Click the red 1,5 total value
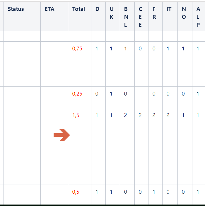Screen dimensions: 205x206 coord(76,115)
